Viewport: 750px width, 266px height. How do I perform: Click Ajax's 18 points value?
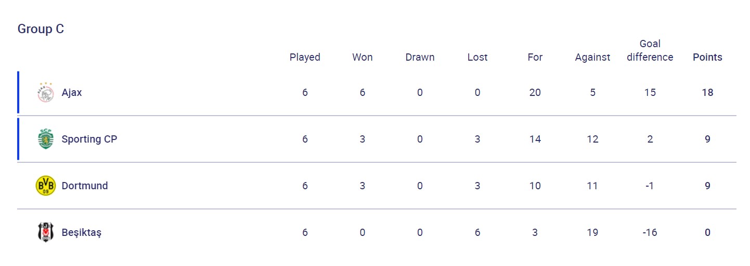pos(707,93)
